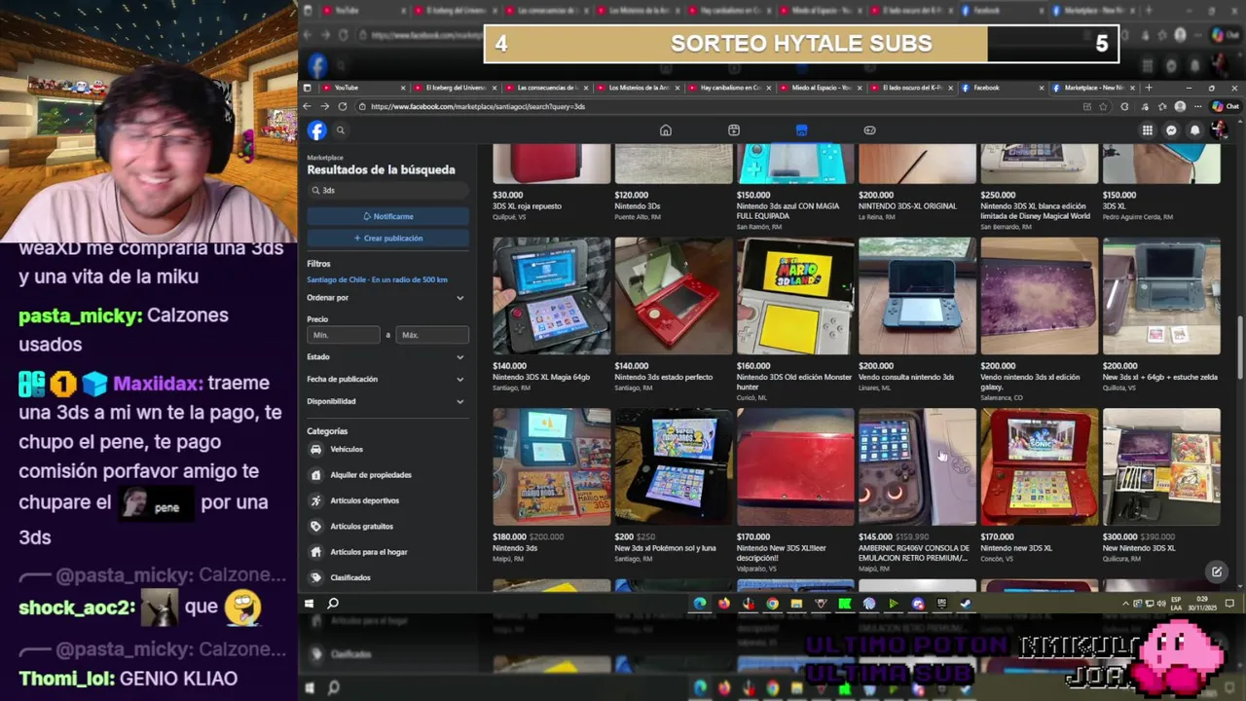
Task: Show hidden system tray icons chevron
Action: 1125,604
